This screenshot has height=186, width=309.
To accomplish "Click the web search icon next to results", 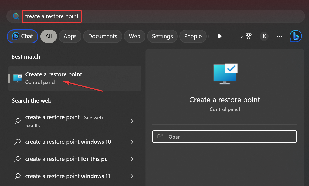I will pyautogui.click(x=17, y=121).
